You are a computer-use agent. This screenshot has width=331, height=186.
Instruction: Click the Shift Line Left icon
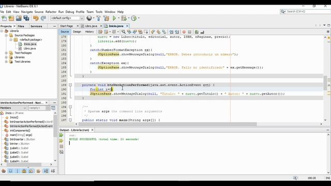[x=171, y=32]
